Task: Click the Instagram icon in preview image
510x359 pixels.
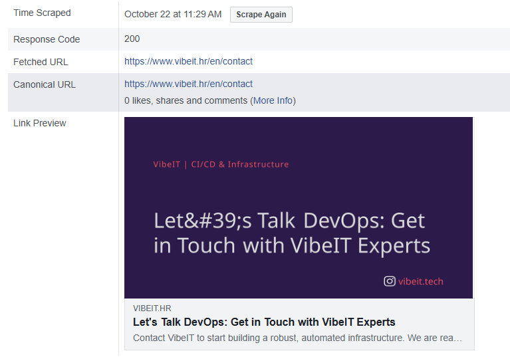Action: click(x=390, y=281)
